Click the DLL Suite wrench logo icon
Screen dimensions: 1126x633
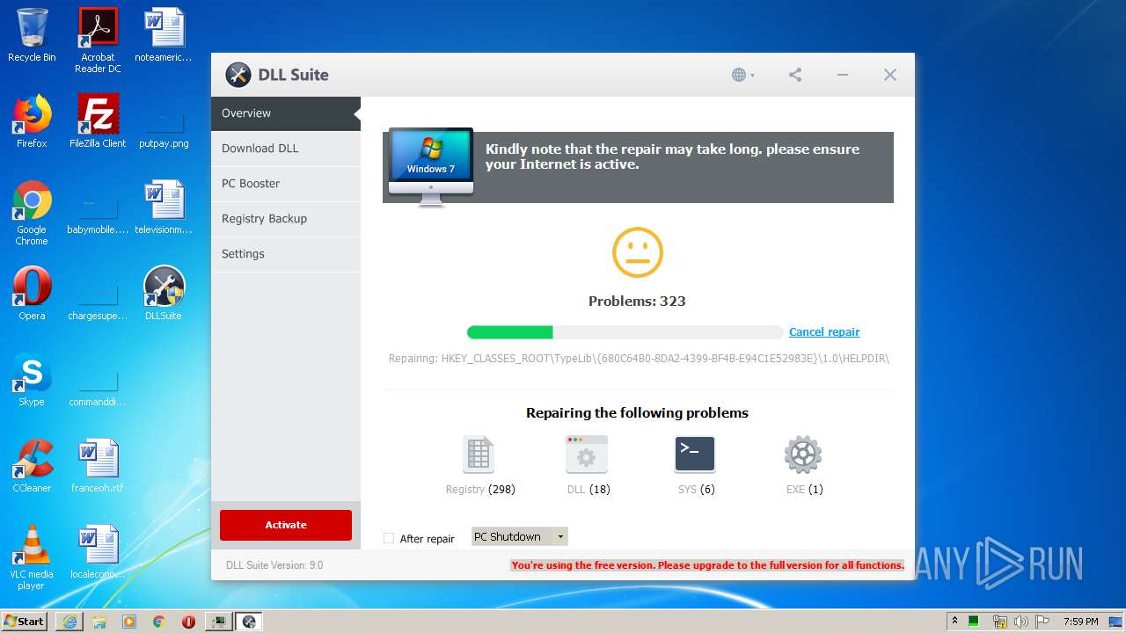[x=238, y=75]
